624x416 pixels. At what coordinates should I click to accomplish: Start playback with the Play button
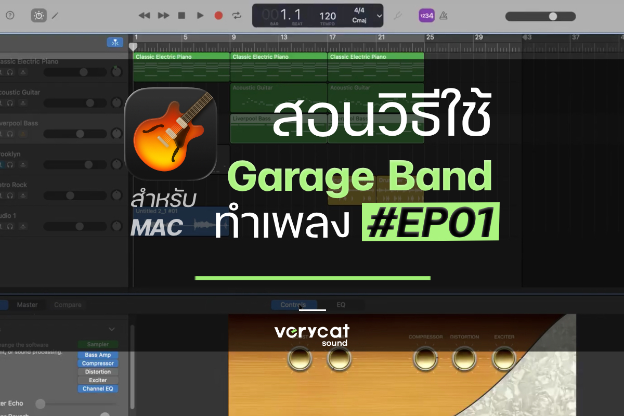[x=200, y=16]
